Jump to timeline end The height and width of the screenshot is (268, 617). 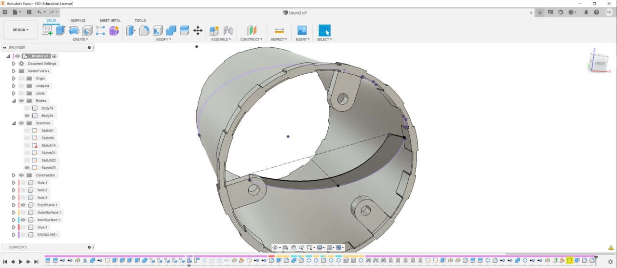pos(36,262)
